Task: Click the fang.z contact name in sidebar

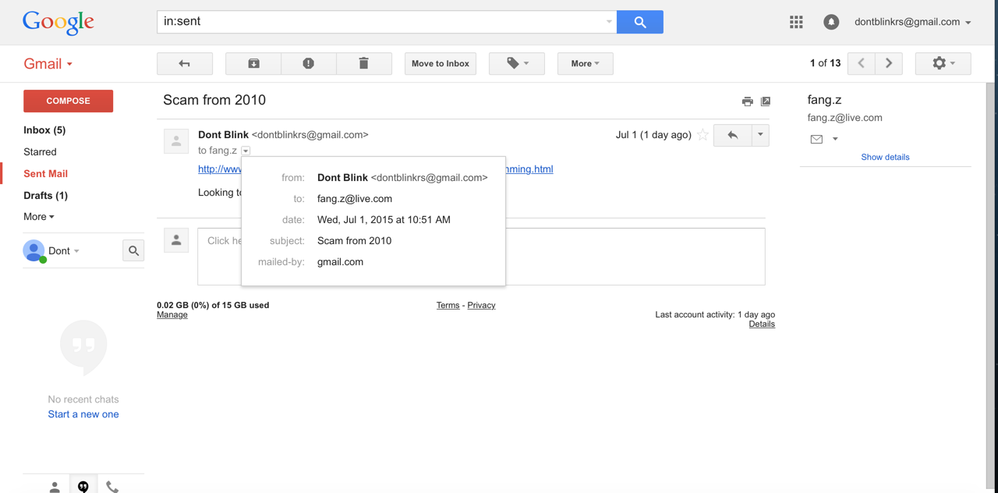Action: click(824, 100)
